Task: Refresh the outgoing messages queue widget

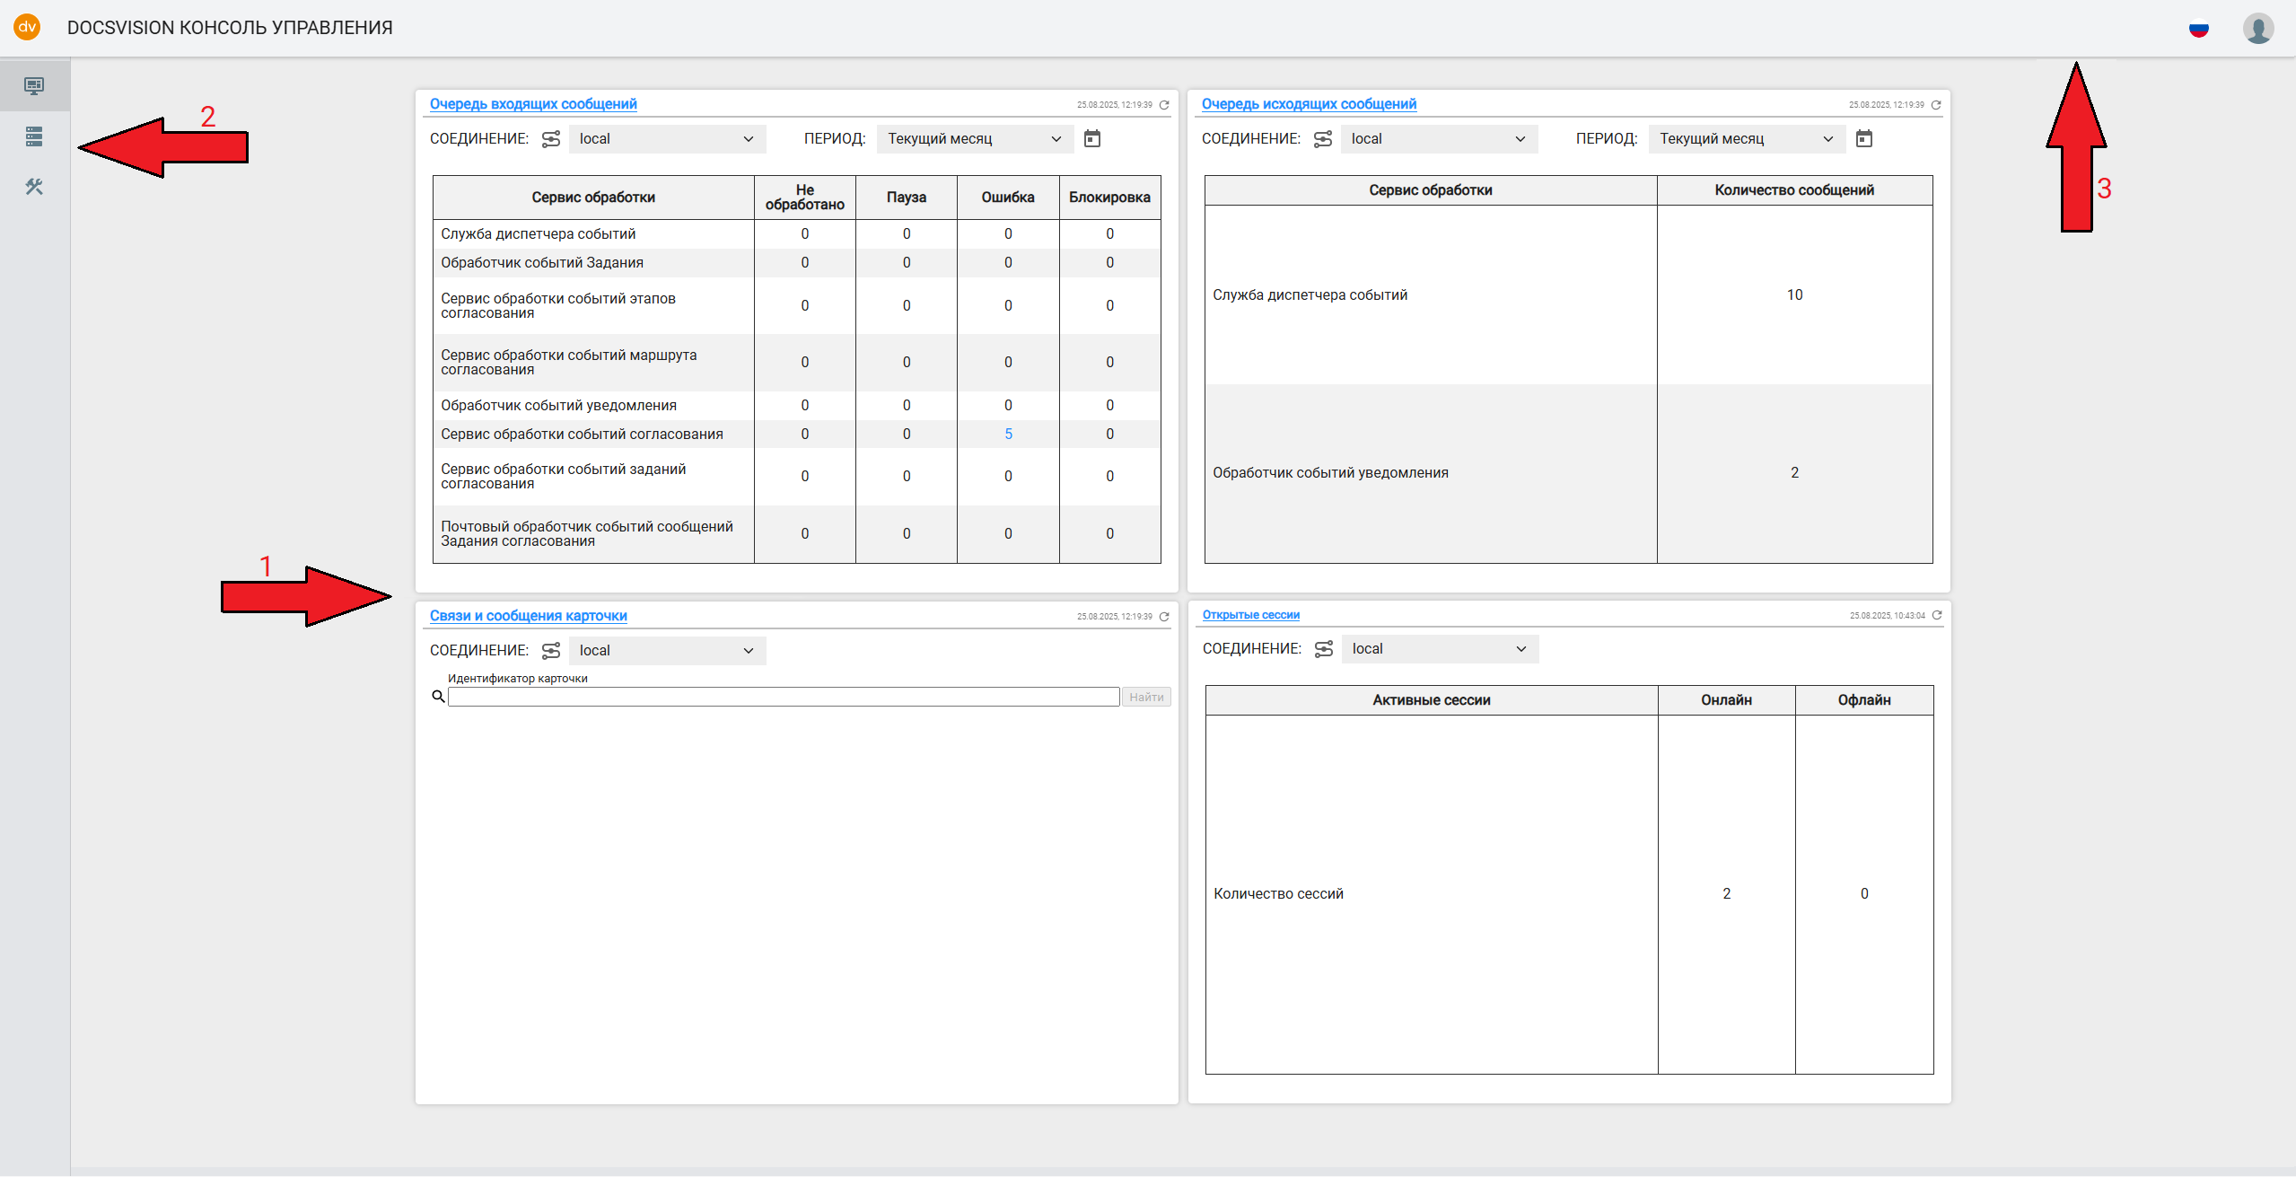Action: tap(1936, 105)
